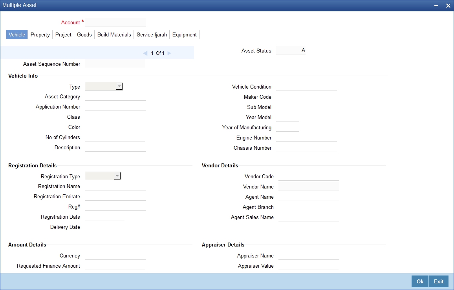Image resolution: width=454 pixels, height=290 pixels.
Task: Click the Chassis Number field
Action: pos(306,148)
